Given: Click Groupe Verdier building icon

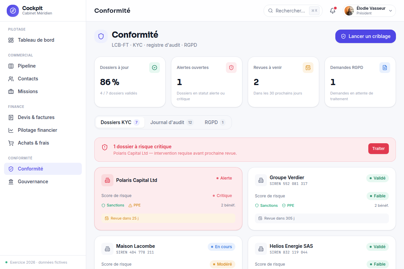Looking at the screenshot, I should coord(261,180).
